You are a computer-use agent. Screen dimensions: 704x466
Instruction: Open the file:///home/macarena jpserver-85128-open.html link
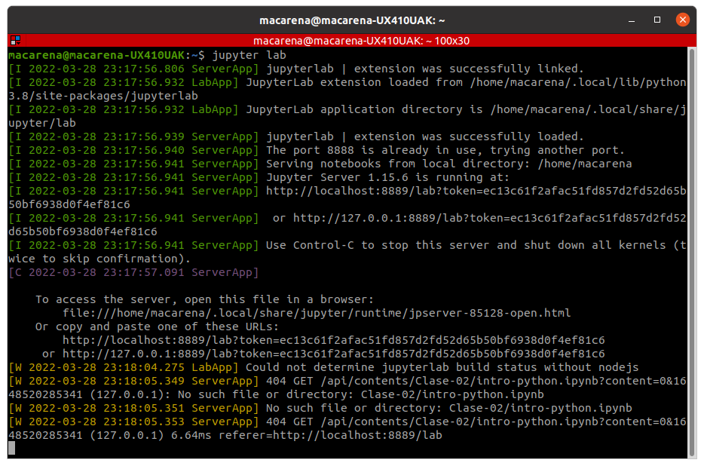click(x=317, y=313)
